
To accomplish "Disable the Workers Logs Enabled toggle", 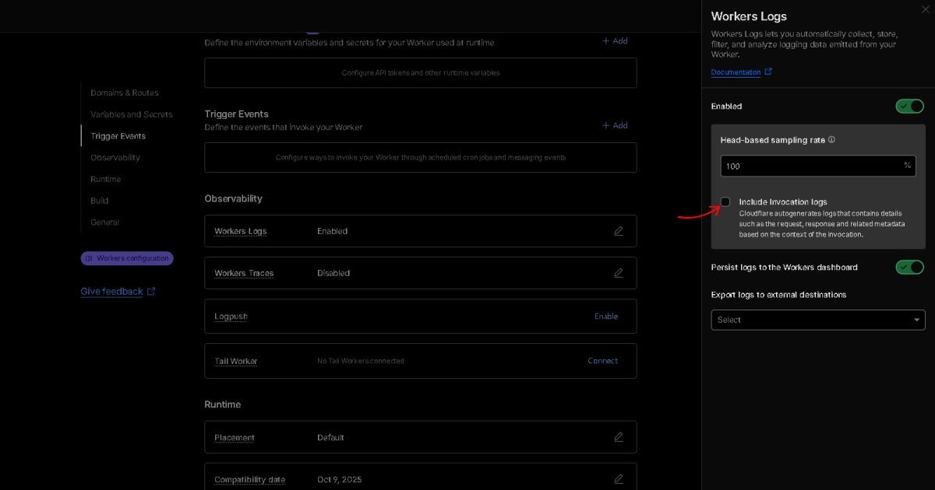I will point(909,106).
